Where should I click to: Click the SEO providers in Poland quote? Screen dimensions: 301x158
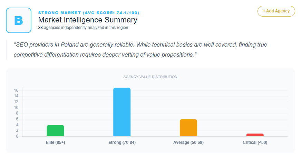click(140, 50)
